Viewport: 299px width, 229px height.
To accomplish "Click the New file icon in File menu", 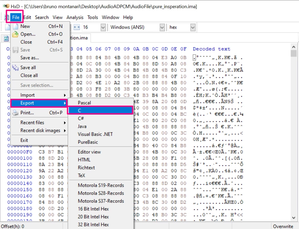I will [x=16, y=26].
